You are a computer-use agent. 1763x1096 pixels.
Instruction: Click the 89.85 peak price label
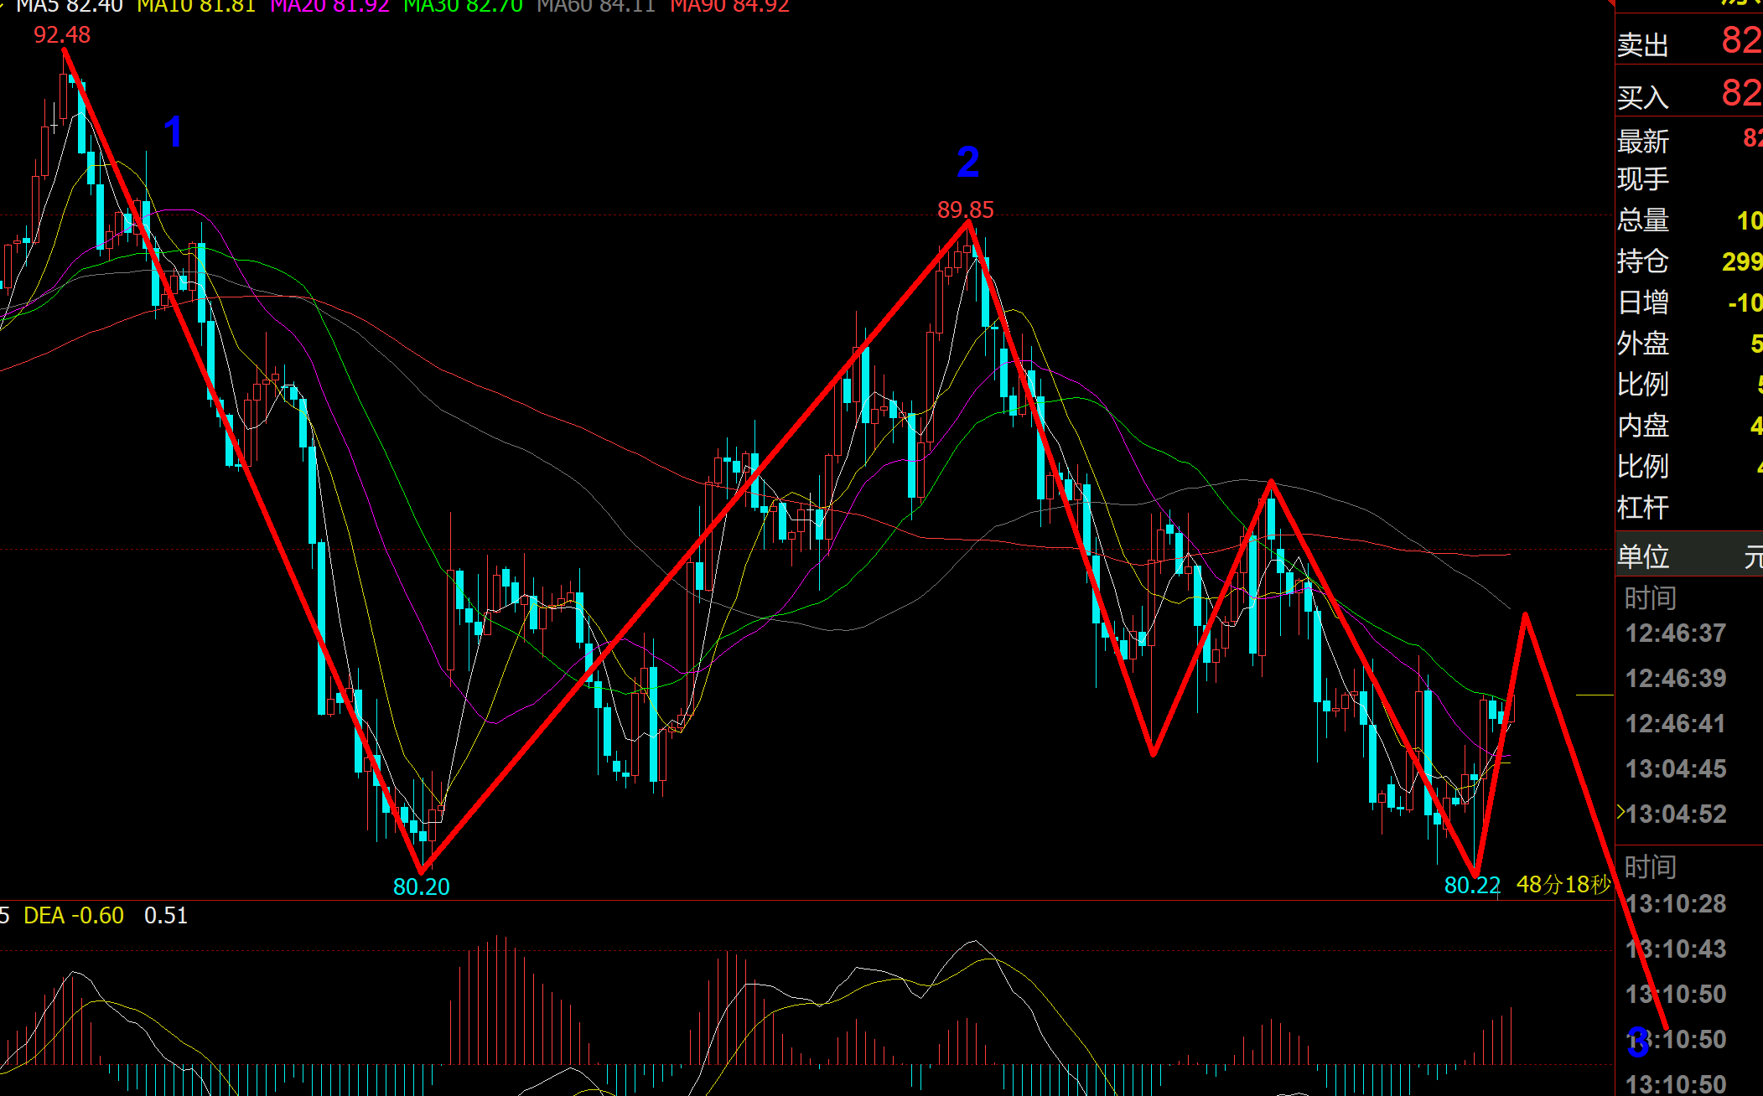click(x=965, y=209)
